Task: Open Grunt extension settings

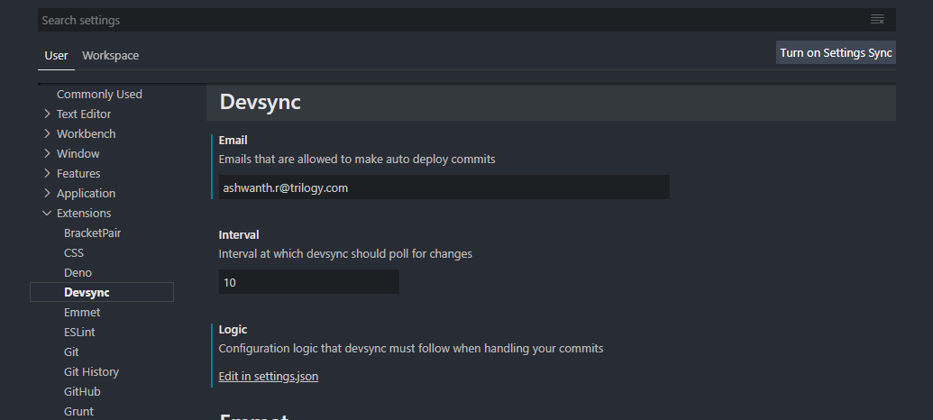Action: coord(78,412)
